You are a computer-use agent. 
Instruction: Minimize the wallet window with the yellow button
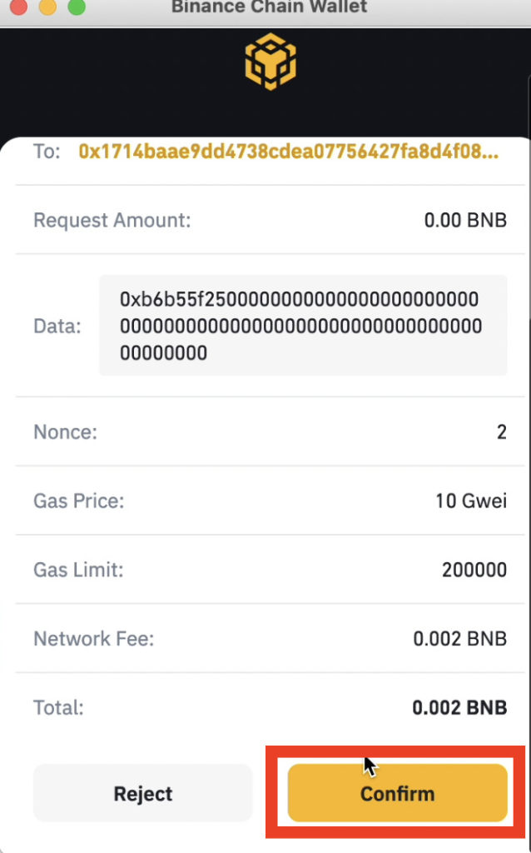click(47, 7)
